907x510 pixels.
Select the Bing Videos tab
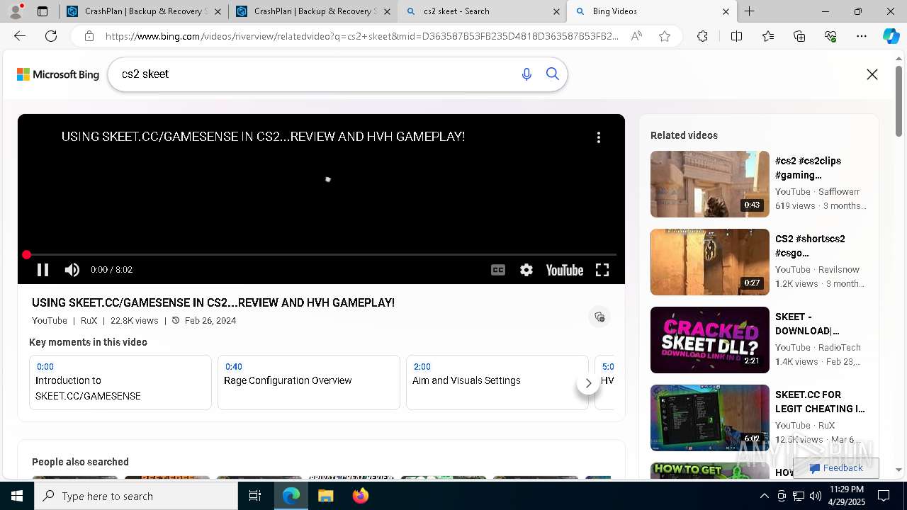pyautogui.click(x=651, y=11)
